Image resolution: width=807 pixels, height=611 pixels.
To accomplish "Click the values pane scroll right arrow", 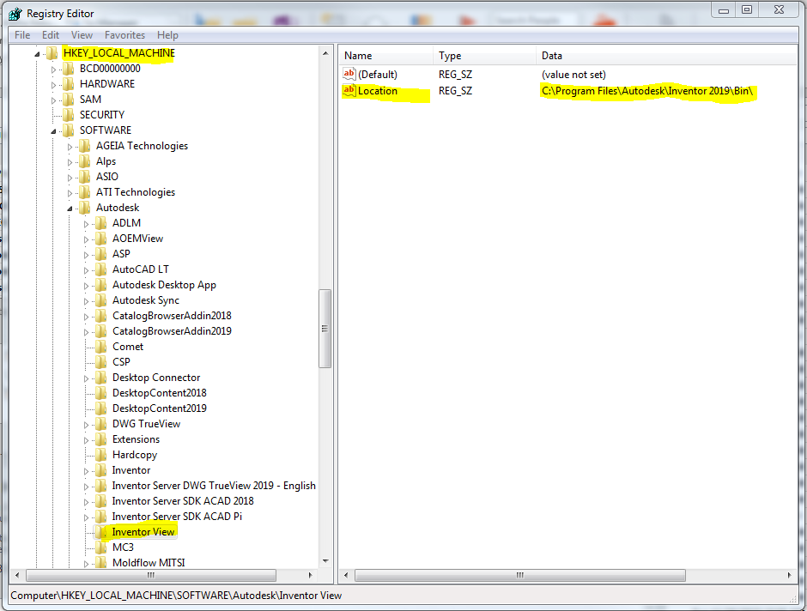I will pos(790,575).
